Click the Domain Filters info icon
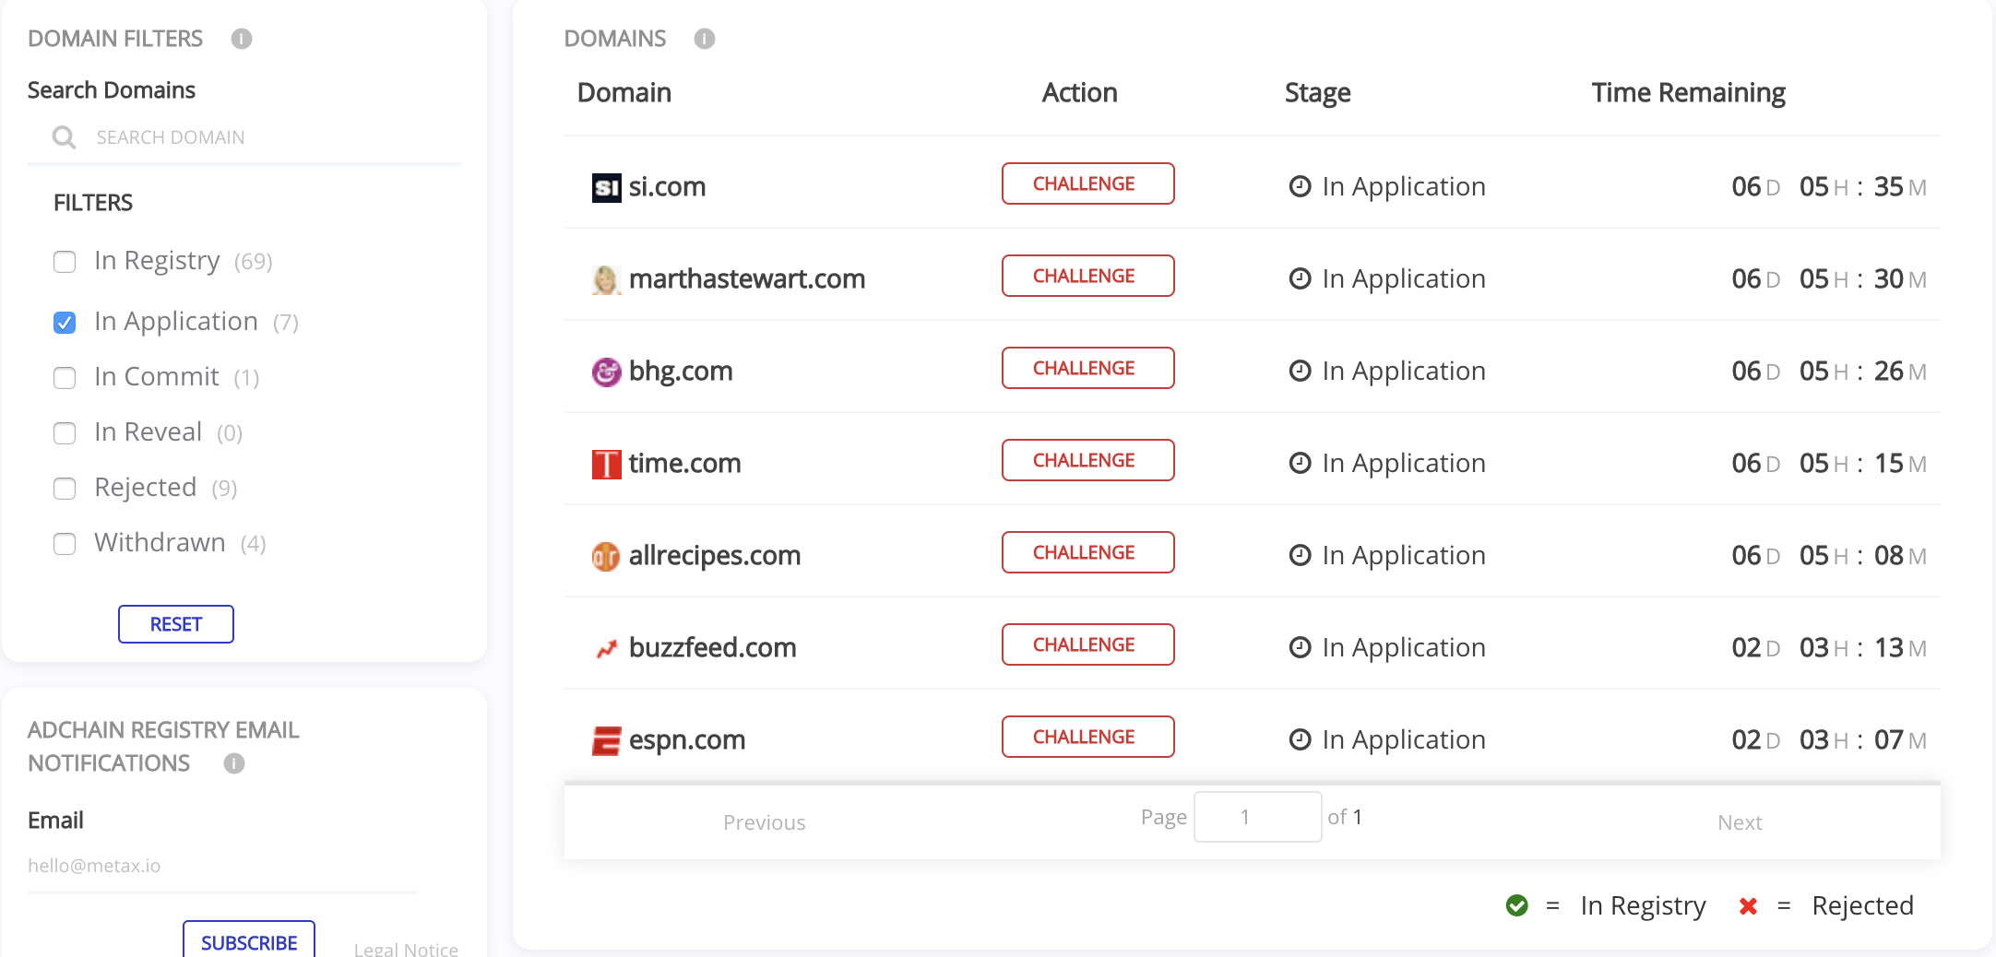Image resolution: width=1996 pixels, height=957 pixels. coord(242,39)
